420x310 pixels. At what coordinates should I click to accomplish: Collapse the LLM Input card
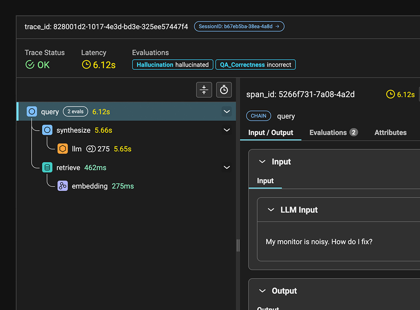271,210
